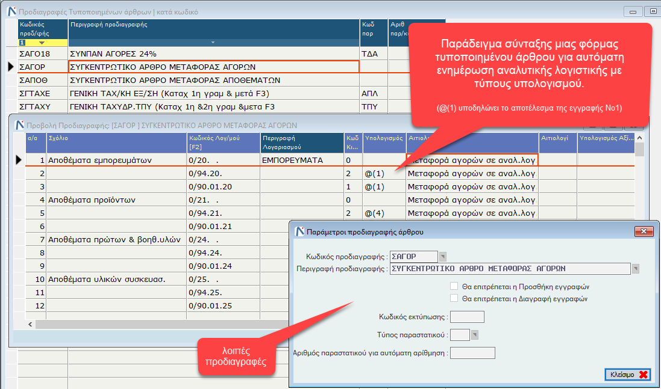Click 'Αποθέματα εμπορευμάτων' comment cell
Image resolution: width=661 pixels, height=389 pixels.
[x=116, y=160]
